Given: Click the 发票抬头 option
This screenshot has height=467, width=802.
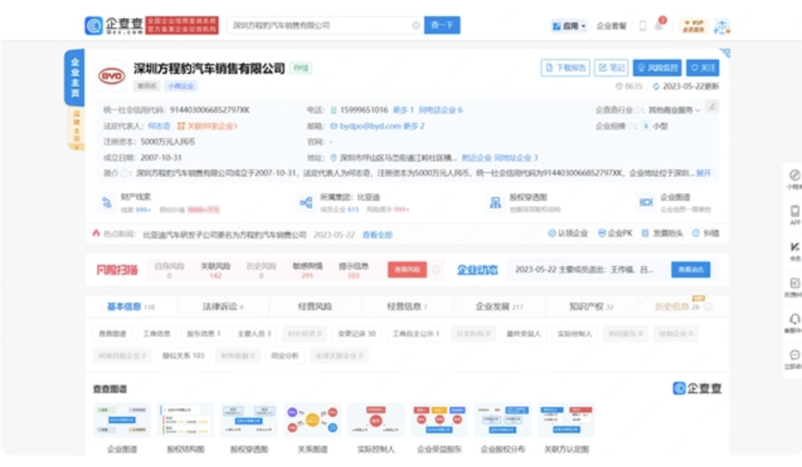Looking at the screenshot, I should tap(662, 234).
